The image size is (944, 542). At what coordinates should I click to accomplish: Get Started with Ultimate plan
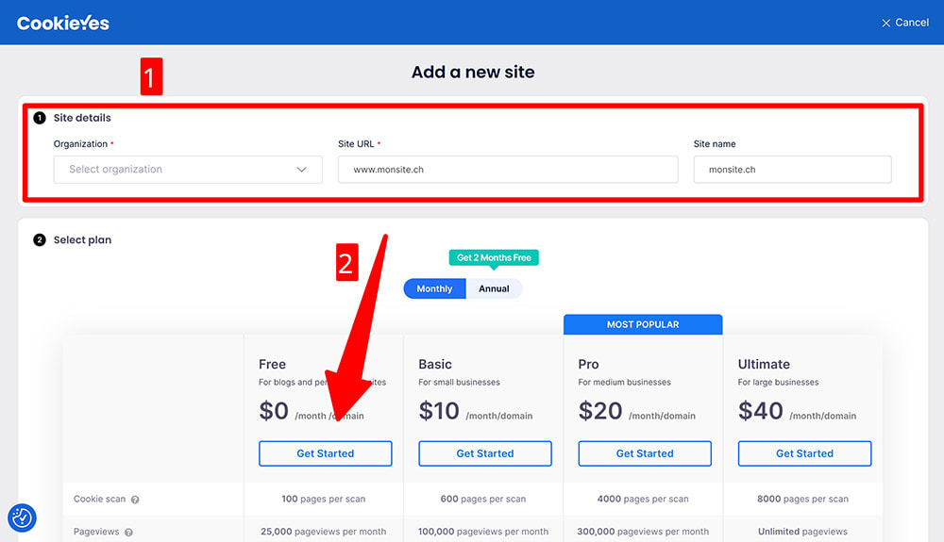804,453
